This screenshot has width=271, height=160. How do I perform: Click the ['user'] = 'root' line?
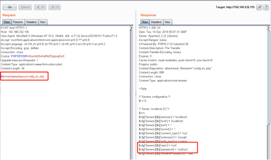point(158,146)
